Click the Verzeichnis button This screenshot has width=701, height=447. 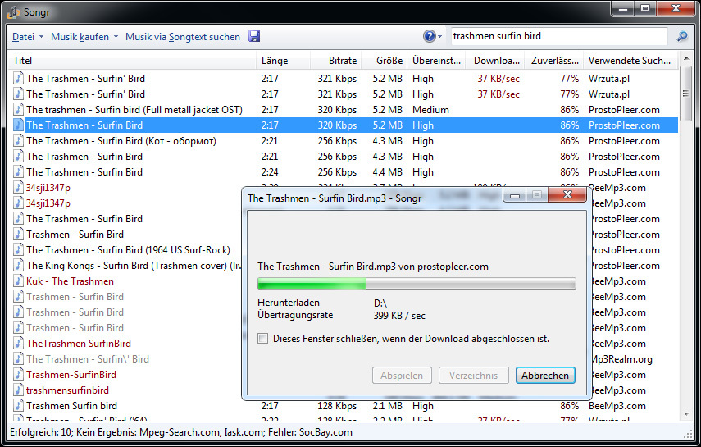473,376
